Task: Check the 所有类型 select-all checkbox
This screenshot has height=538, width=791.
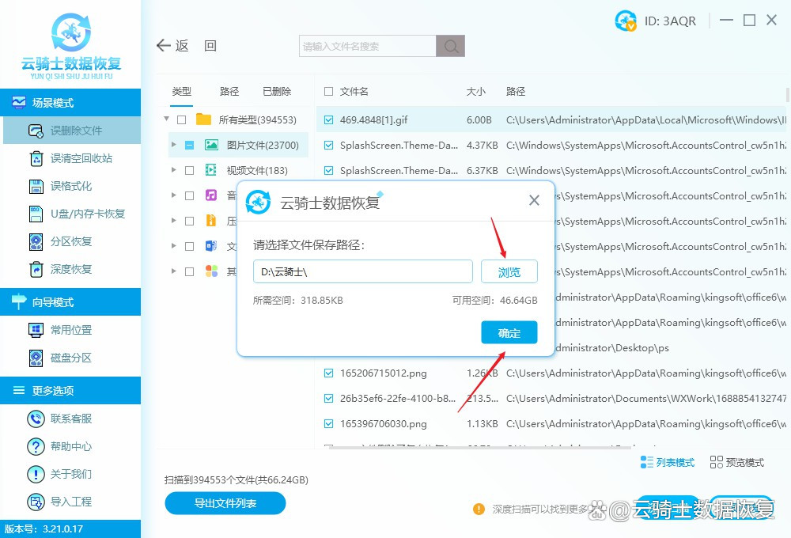Action: click(x=180, y=119)
